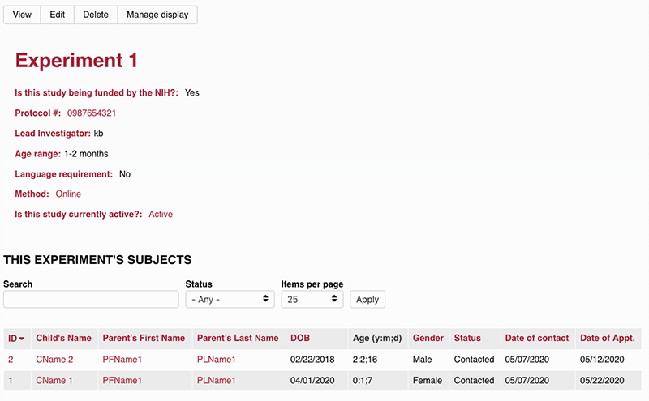Open subject CName 2 record
Viewport: 649px width, 401px height.
tap(54, 360)
